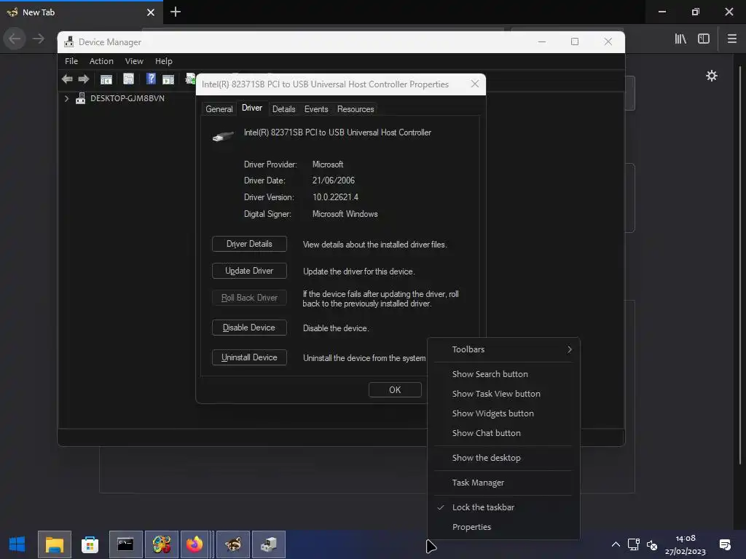Screen dimensions: 746x559
Task: Open Firefox from the taskbar
Action: point(195,544)
